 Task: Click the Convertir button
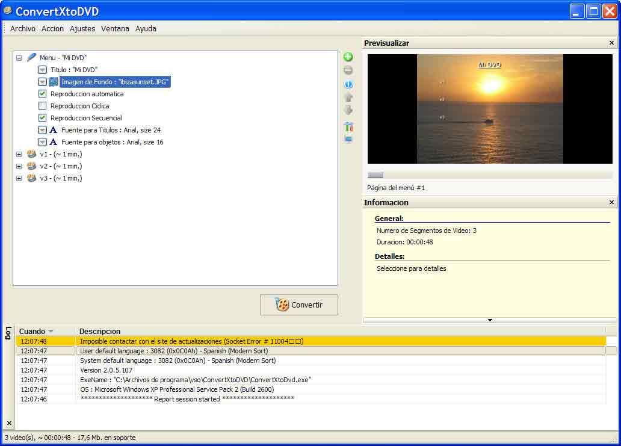pos(299,305)
